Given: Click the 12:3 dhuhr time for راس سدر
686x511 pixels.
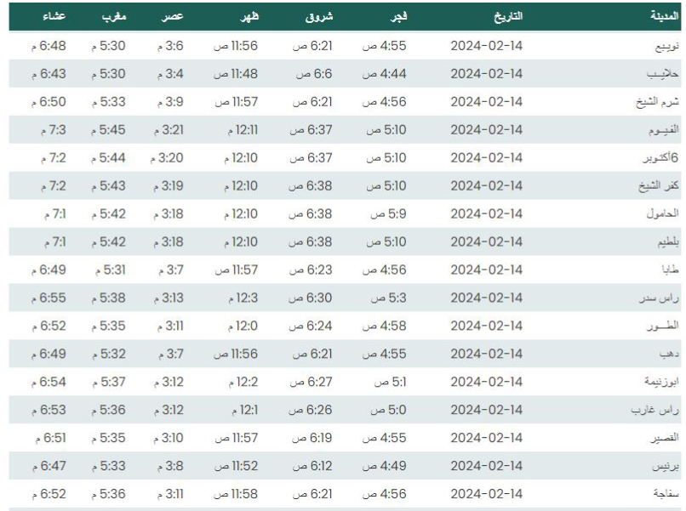Looking at the screenshot, I should point(243,298).
